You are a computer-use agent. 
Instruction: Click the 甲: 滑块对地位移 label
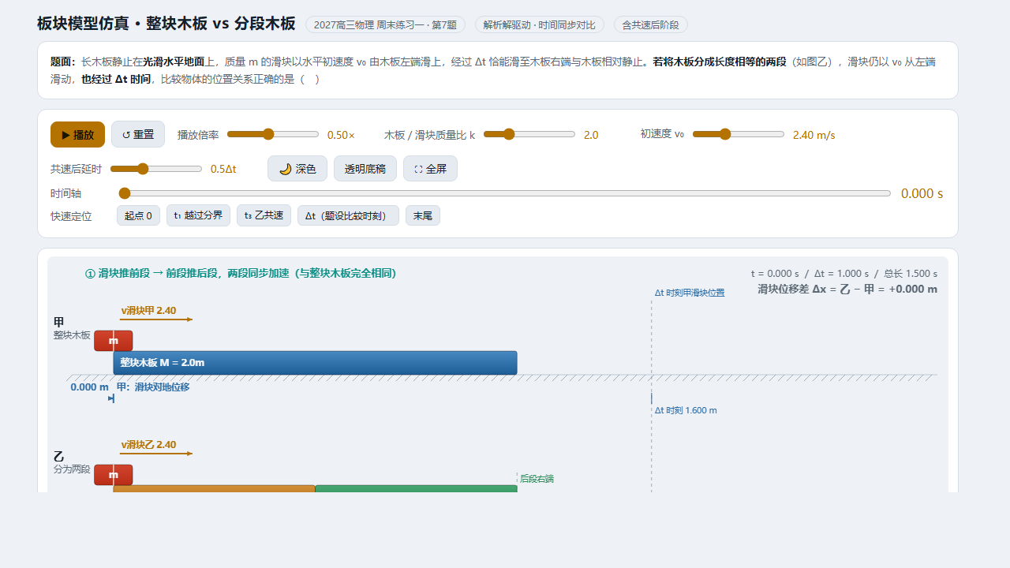pos(153,387)
